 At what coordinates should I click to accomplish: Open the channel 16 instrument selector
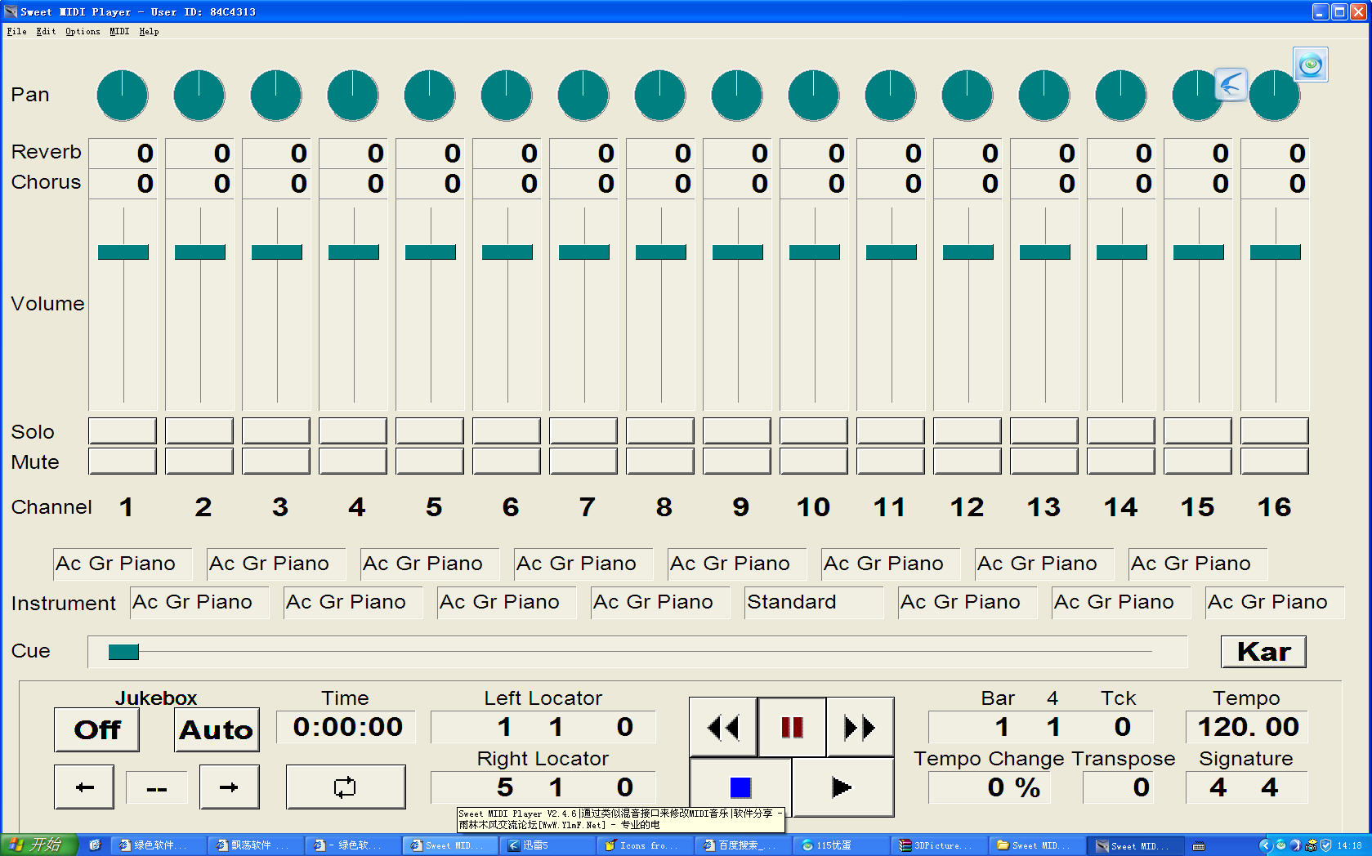[x=1273, y=602]
